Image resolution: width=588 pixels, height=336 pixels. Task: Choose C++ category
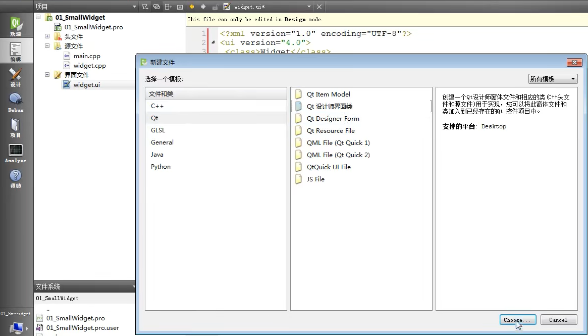216,106
